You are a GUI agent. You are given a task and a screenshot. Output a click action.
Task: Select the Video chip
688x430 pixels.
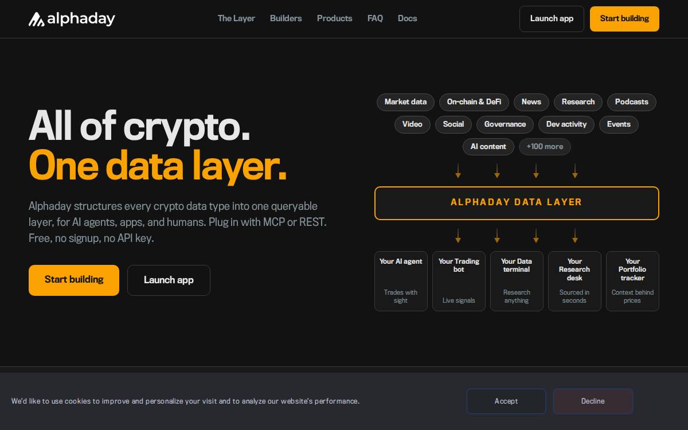click(x=412, y=124)
